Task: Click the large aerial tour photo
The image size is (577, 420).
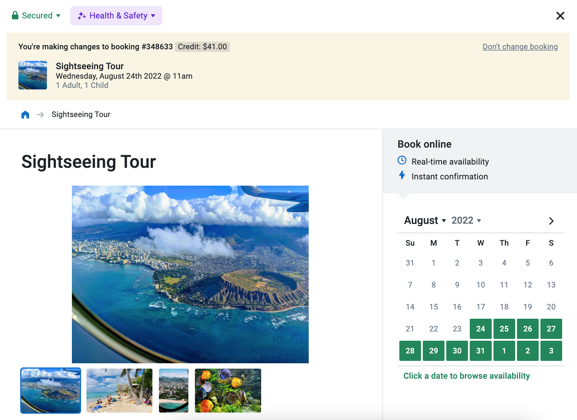Action: pos(190,274)
